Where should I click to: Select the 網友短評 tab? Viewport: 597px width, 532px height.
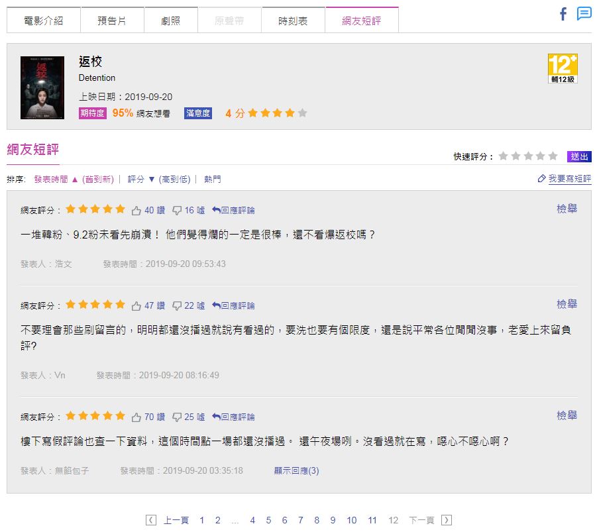(x=361, y=21)
